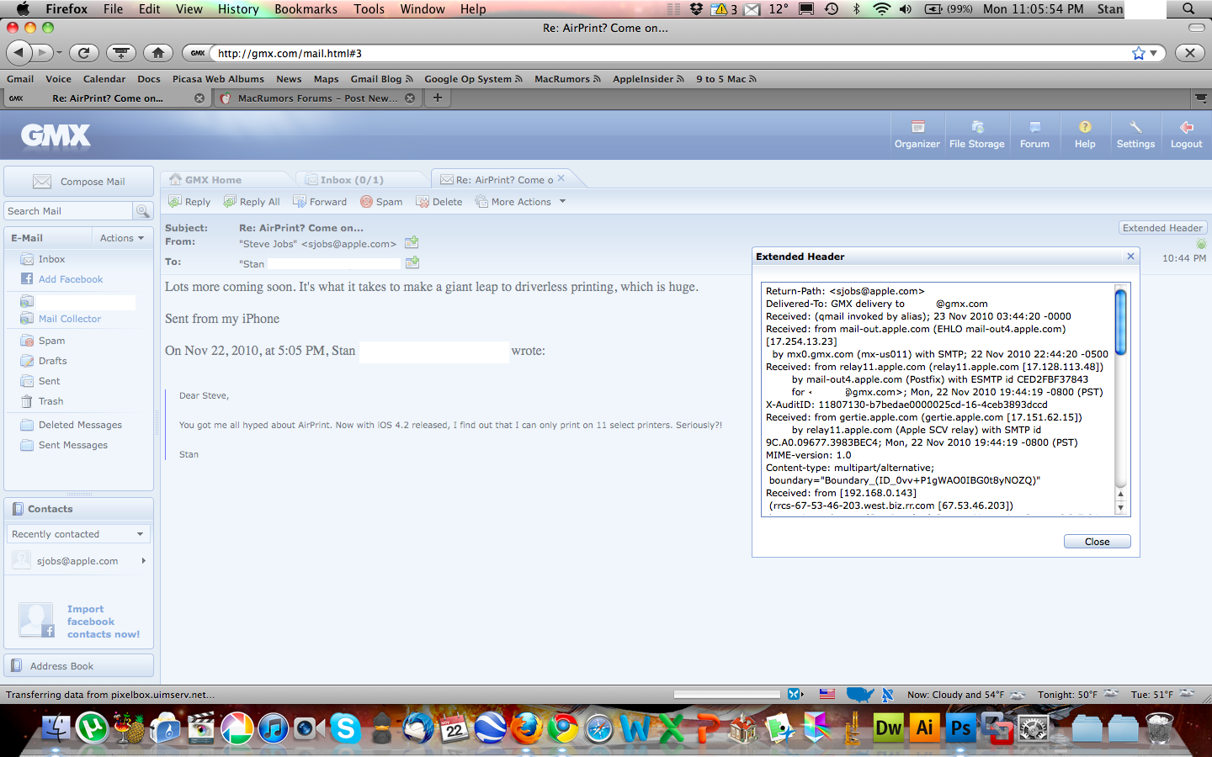The width and height of the screenshot is (1212, 757).
Task: Reload the page with the refresh button
Action: point(83,53)
